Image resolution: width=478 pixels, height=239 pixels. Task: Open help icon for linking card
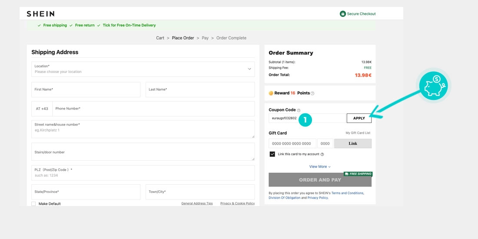322,154
